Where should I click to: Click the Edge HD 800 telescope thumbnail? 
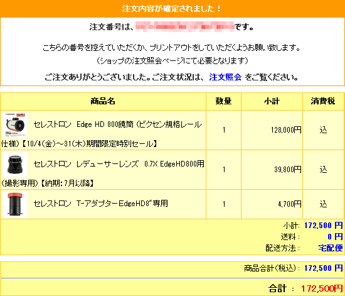(x=15, y=125)
